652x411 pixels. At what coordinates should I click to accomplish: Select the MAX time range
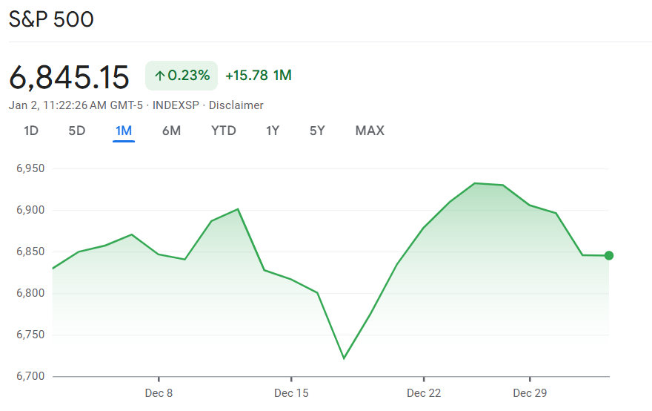tap(370, 131)
